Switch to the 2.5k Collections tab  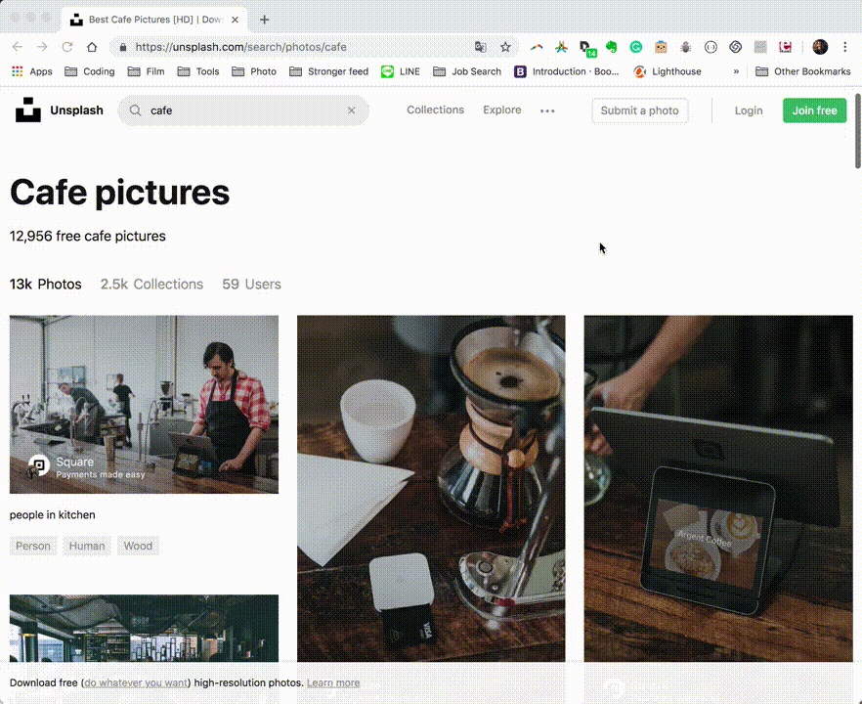[x=151, y=285]
